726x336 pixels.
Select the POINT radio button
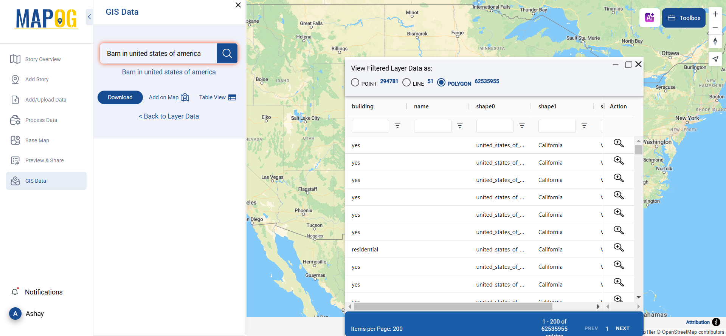click(355, 82)
